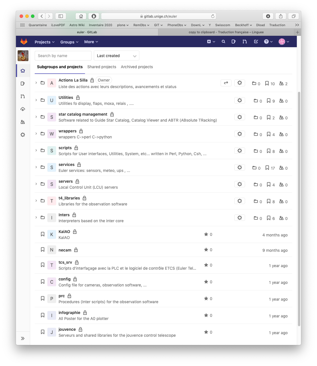Click the GitLab fox logo
This screenshot has height=366, width=317.
[x=24, y=42]
